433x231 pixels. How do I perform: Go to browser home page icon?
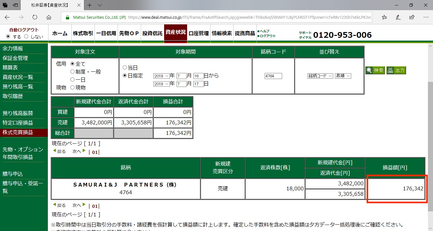[49, 17]
